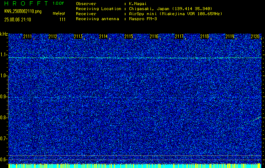Viewport: 265px width, 168px height.
Task: Click the 0.8 kHz axis label
Action: tap(3, 118)
